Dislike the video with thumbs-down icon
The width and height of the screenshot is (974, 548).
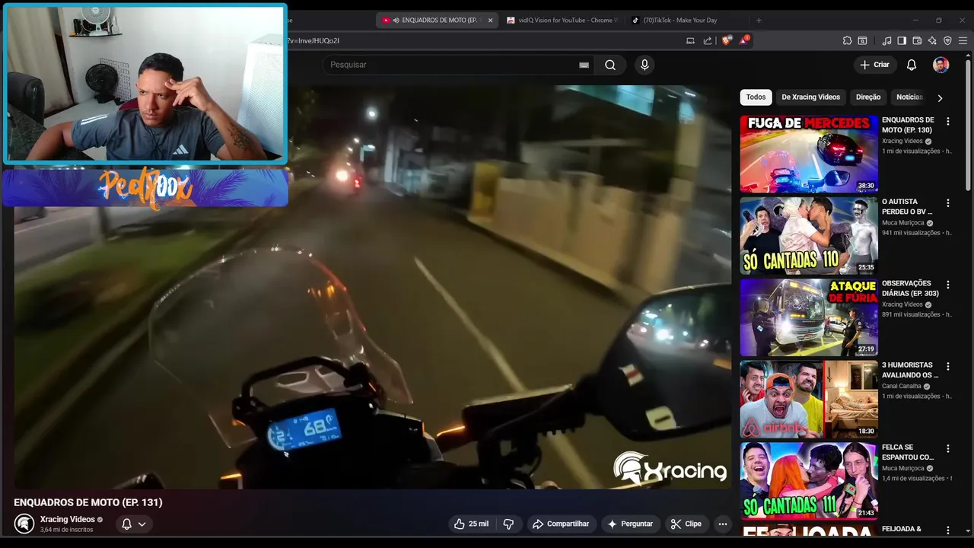pos(508,524)
